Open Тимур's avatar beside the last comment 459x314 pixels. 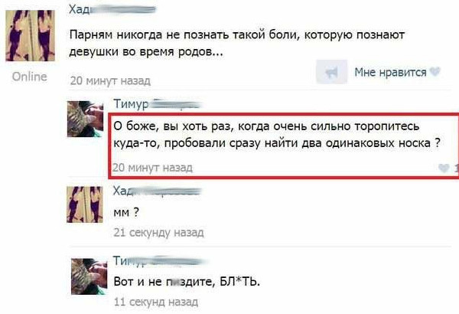90,276
